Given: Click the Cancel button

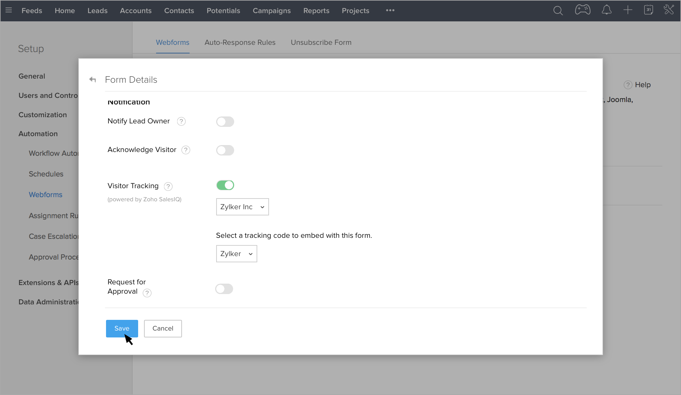Looking at the screenshot, I should point(163,328).
